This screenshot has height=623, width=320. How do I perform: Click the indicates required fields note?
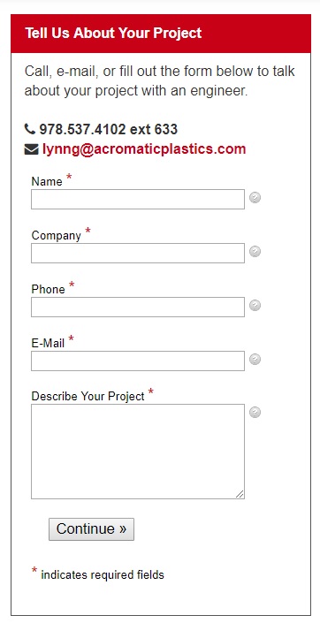click(103, 574)
